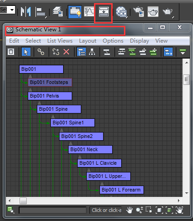Collapse the Bip001 Pelvis node arrow
Viewport: 193px width, 221px height.
(x=30, y=90)
